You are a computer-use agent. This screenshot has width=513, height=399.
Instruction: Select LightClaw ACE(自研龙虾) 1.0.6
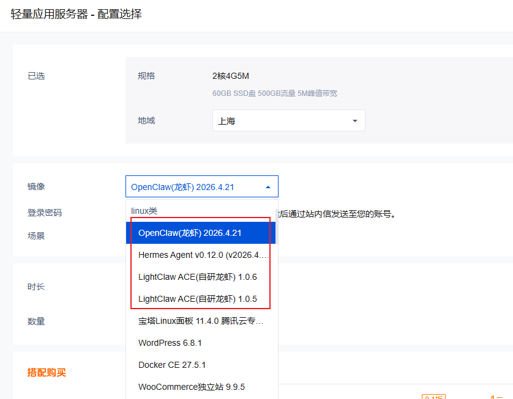click(x=201, y=277)
